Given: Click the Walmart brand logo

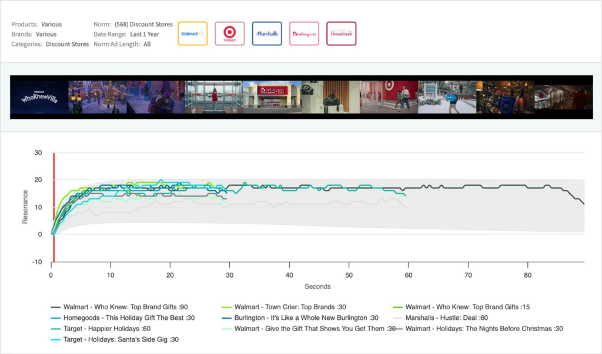Looking at the screenshot, I should pos(192,34).
